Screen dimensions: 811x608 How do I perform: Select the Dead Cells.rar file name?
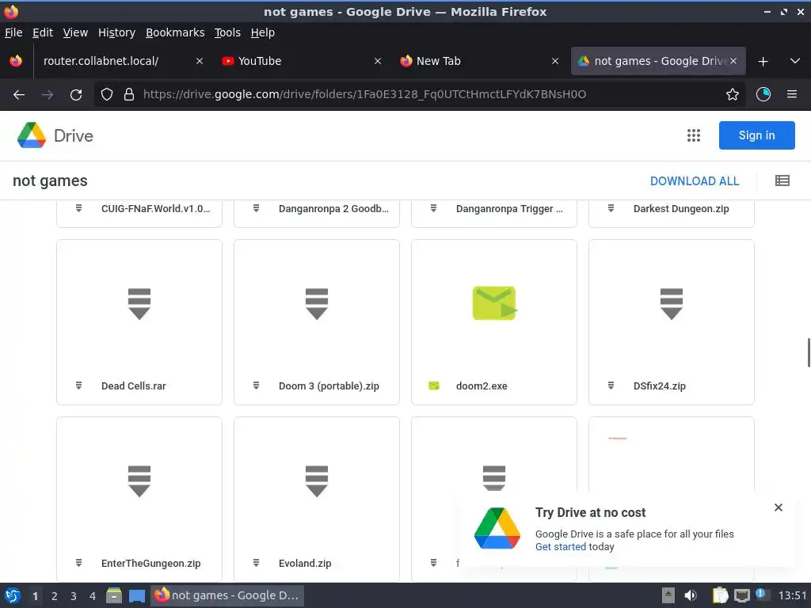pos(133,386)
